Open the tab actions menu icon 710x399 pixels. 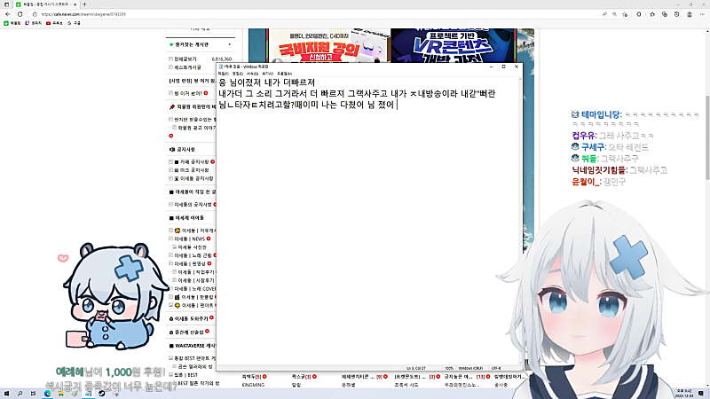pyautogui.click(x=6, y=4)
